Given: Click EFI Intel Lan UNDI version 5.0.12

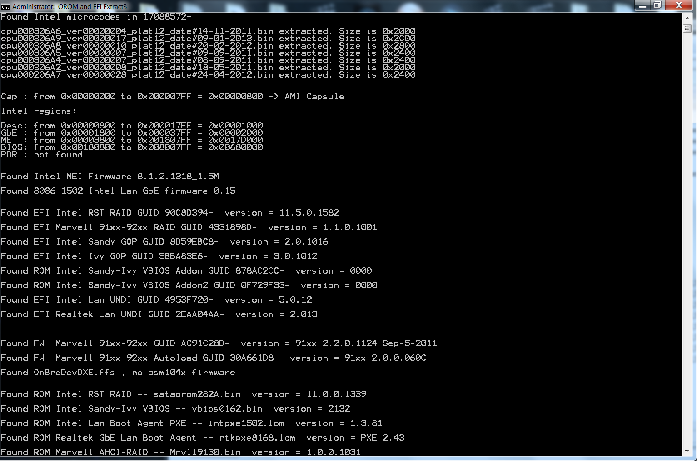Looking at the screenshot, I should [x=156, y=300].
